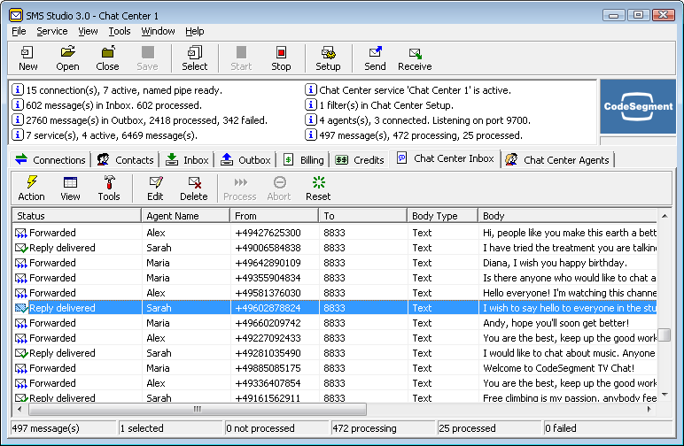
Task: Select the message from +49427625300
Action: (268, 233)
